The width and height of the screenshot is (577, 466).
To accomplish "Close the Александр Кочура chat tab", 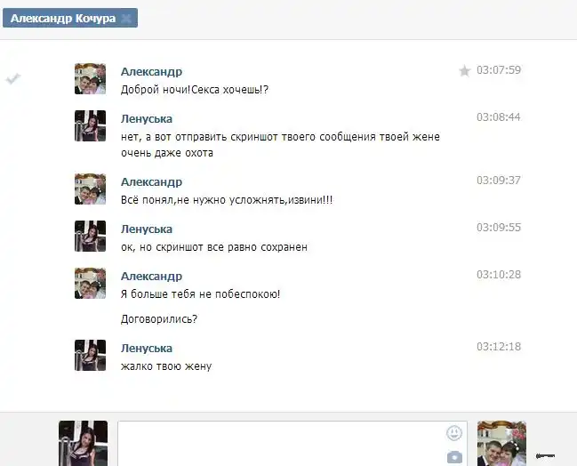I will [126, 19].
